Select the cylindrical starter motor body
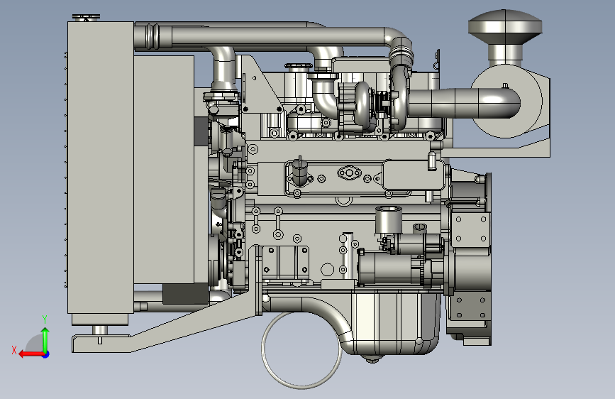 click(390, 268)
